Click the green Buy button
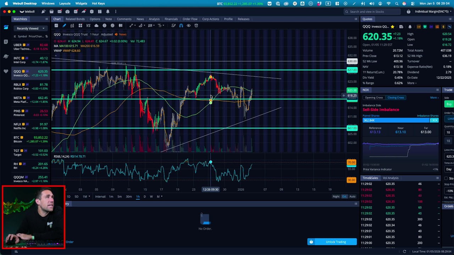 (449, 104)
